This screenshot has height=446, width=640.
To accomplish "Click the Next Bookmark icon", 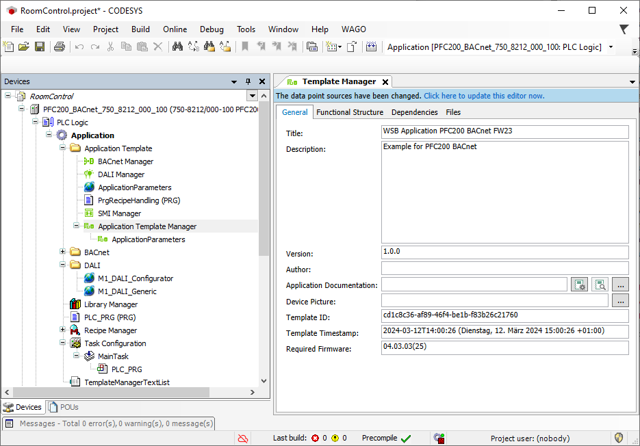I will click(x=277, y=47).
